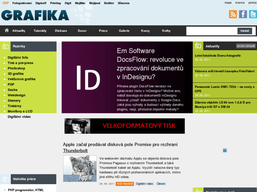The height and width of the screenshot is (192, 257).
Task: Open the Bazar menu item
Action: 82,31
